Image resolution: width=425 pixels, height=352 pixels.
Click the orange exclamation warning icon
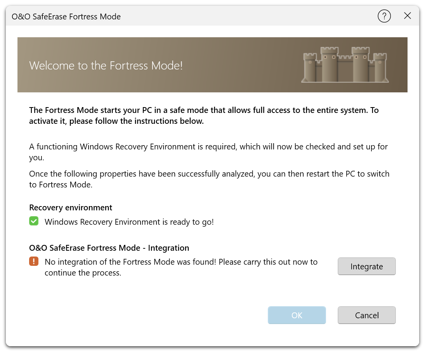[34, 262]
